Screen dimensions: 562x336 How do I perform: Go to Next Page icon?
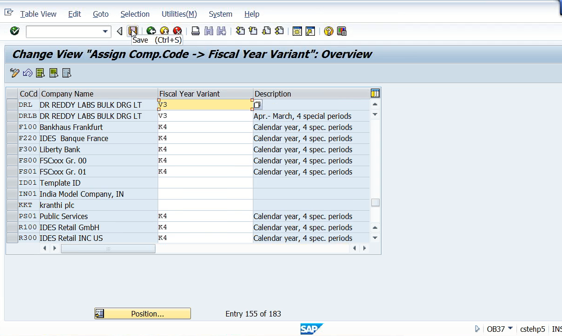[266, 31]
